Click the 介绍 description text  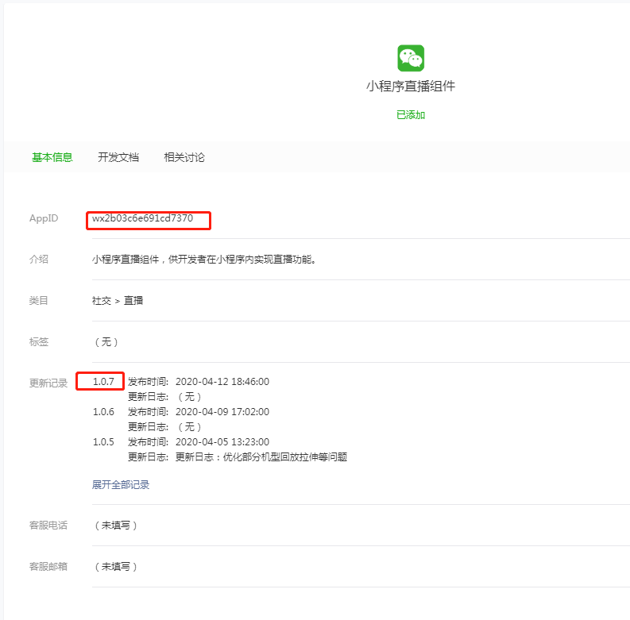coord(203,260)
